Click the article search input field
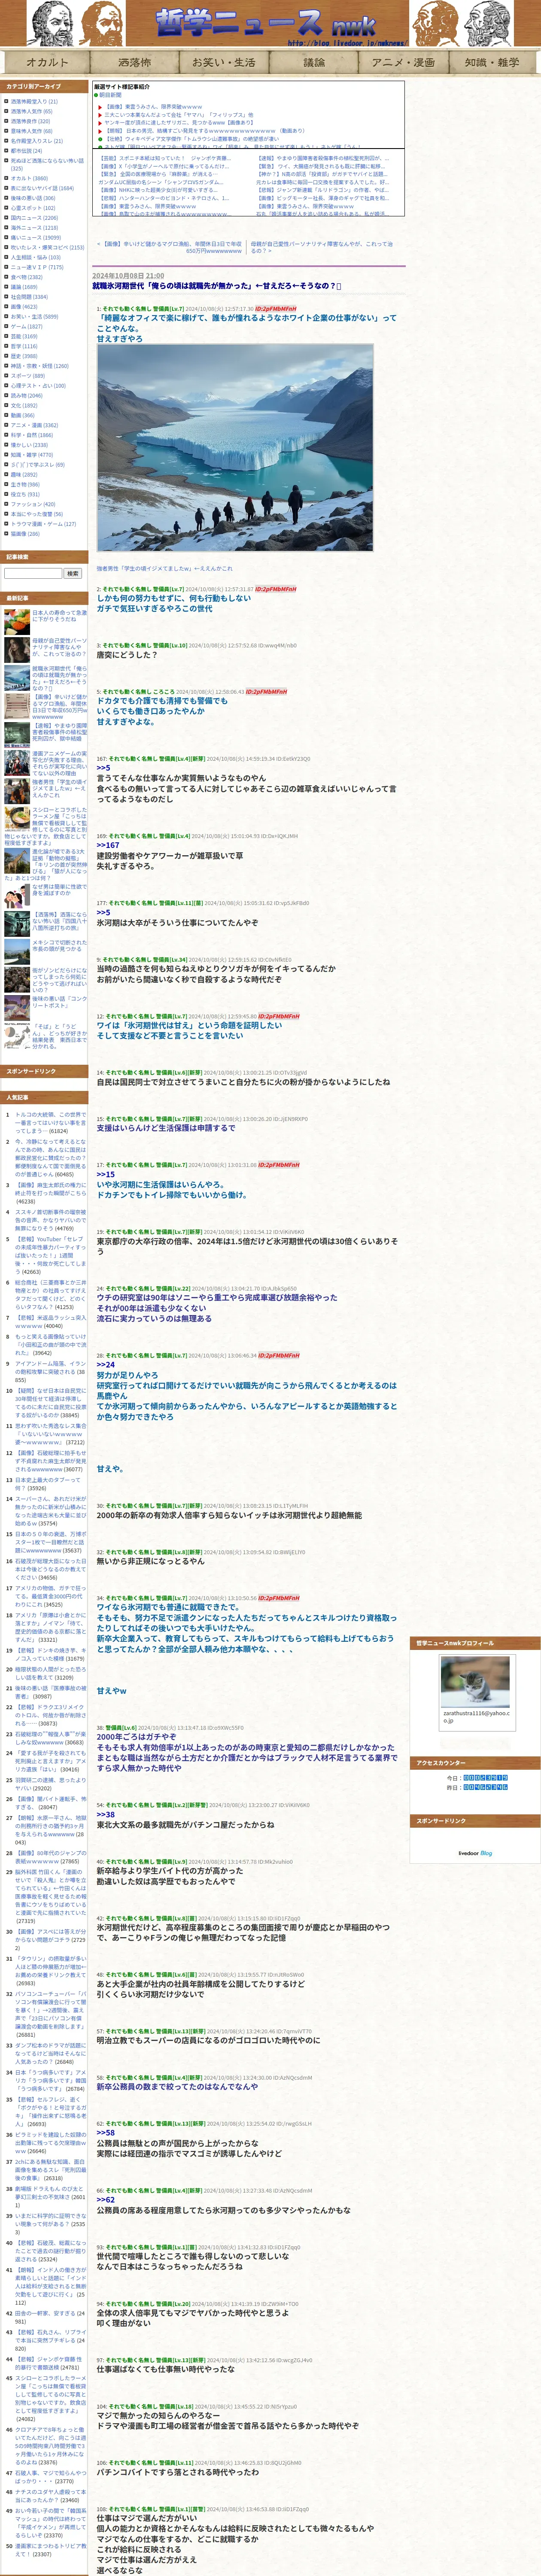 pos(33,574)
